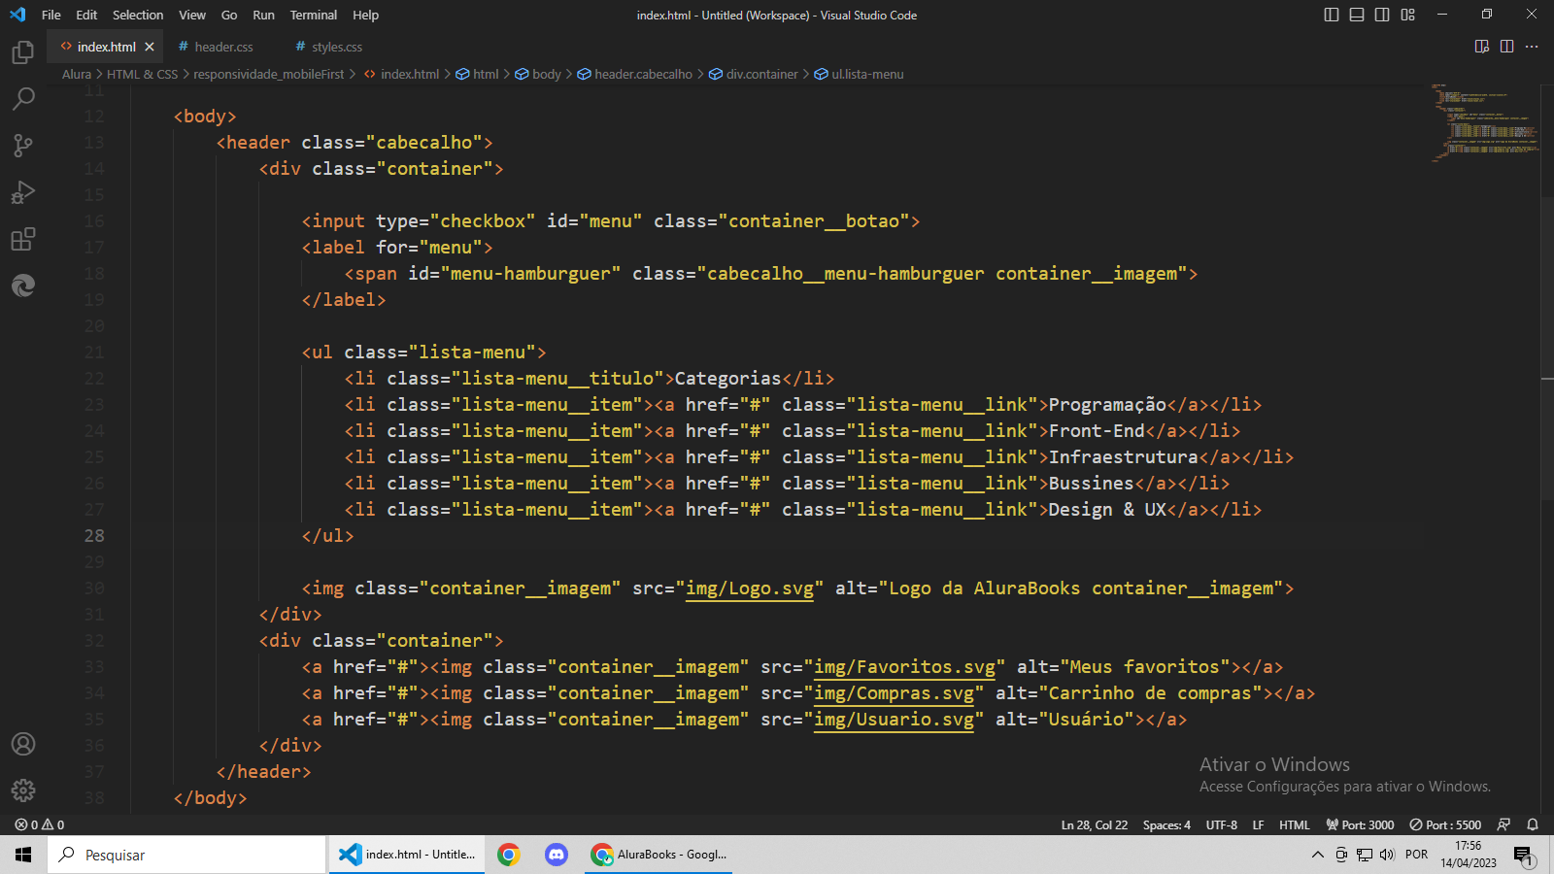Change encoding via UTF-8 status item

(1222, 824)
